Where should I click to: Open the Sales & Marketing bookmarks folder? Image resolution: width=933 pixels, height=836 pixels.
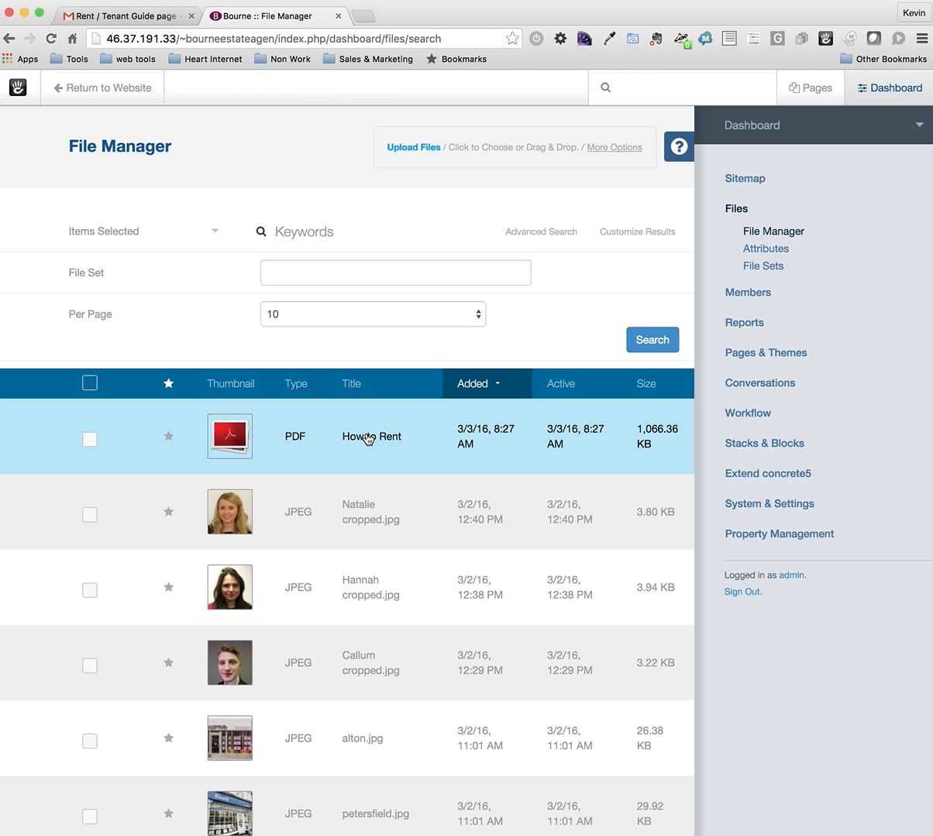[x=368, y=59]
